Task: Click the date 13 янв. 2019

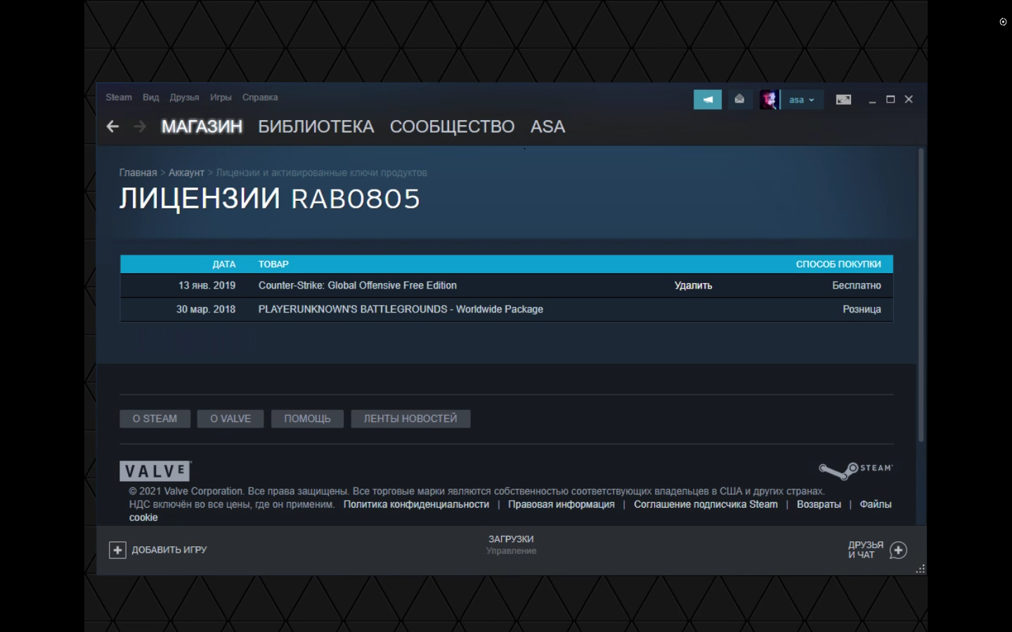Action: coord(207,285)
